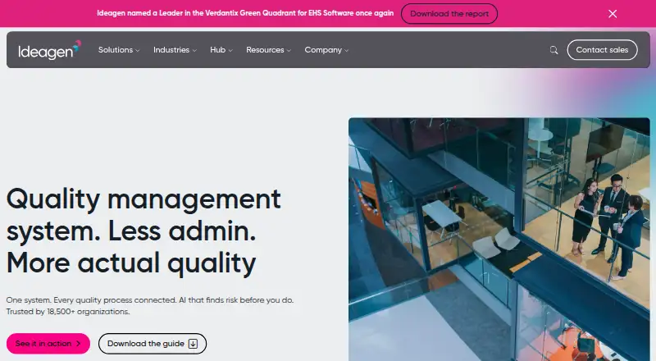Expand the Industries menu chevron
The height and width of the screenshot is (361, 656).
194,51
